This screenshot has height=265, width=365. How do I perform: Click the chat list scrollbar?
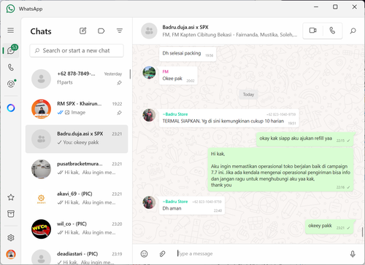pos(130,74)
